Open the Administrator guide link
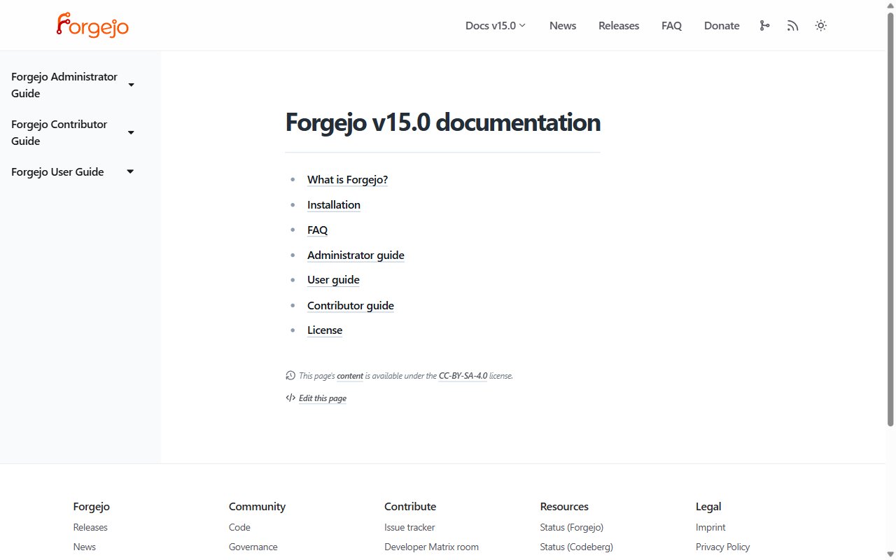This screenshot has width=896, height=560. 356,255
